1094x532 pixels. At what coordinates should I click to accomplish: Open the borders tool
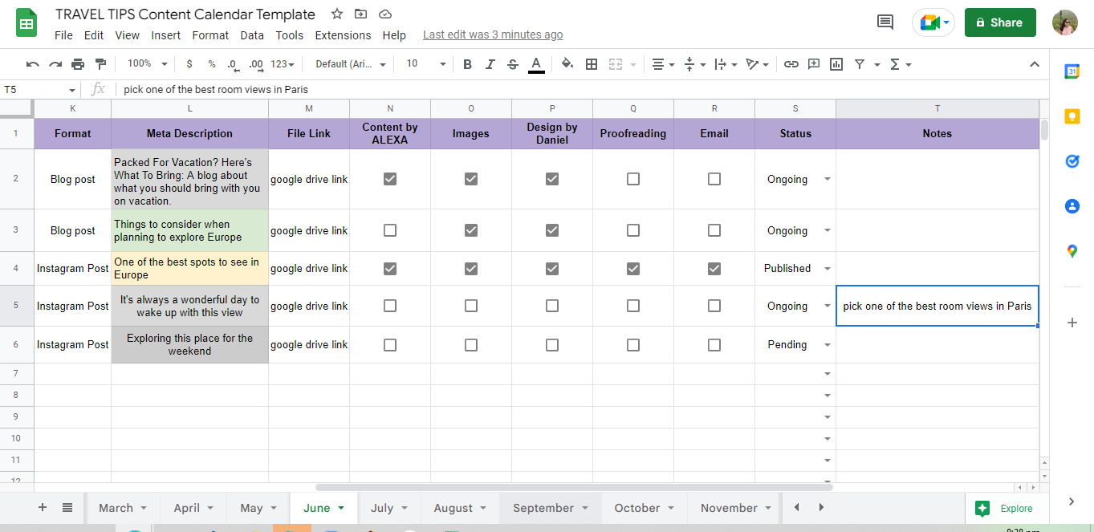tap(592, 64)
